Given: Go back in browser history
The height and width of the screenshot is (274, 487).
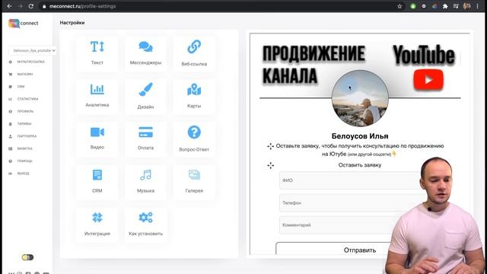Looking at the screenshot, I should pos(9,6).
